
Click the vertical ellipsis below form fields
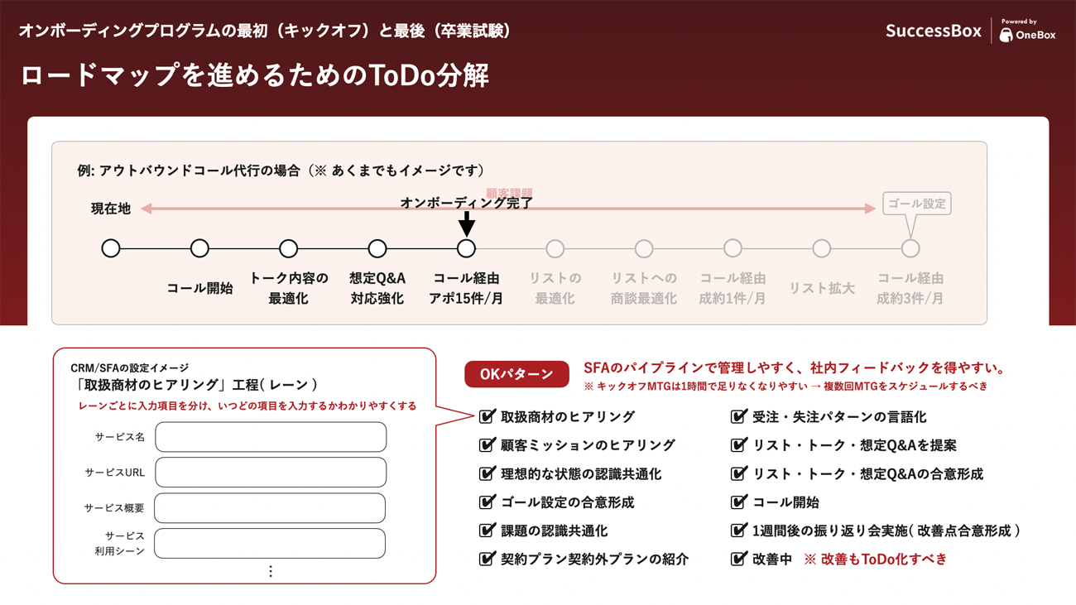(x=271, y=571)
